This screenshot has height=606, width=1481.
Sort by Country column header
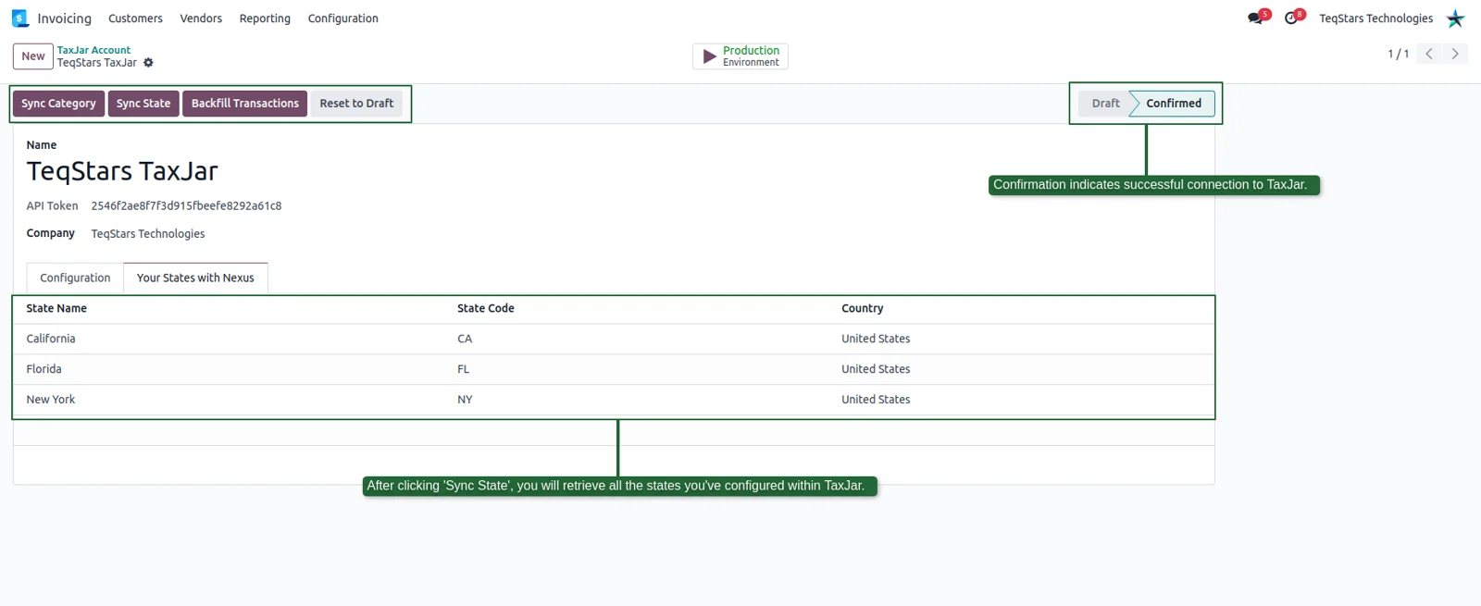pyautogui.click(x=862, y=309)
